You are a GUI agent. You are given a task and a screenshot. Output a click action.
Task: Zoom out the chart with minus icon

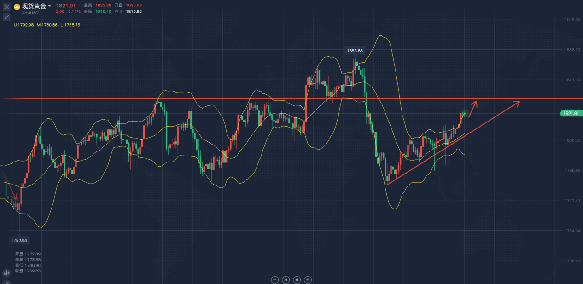275,279
